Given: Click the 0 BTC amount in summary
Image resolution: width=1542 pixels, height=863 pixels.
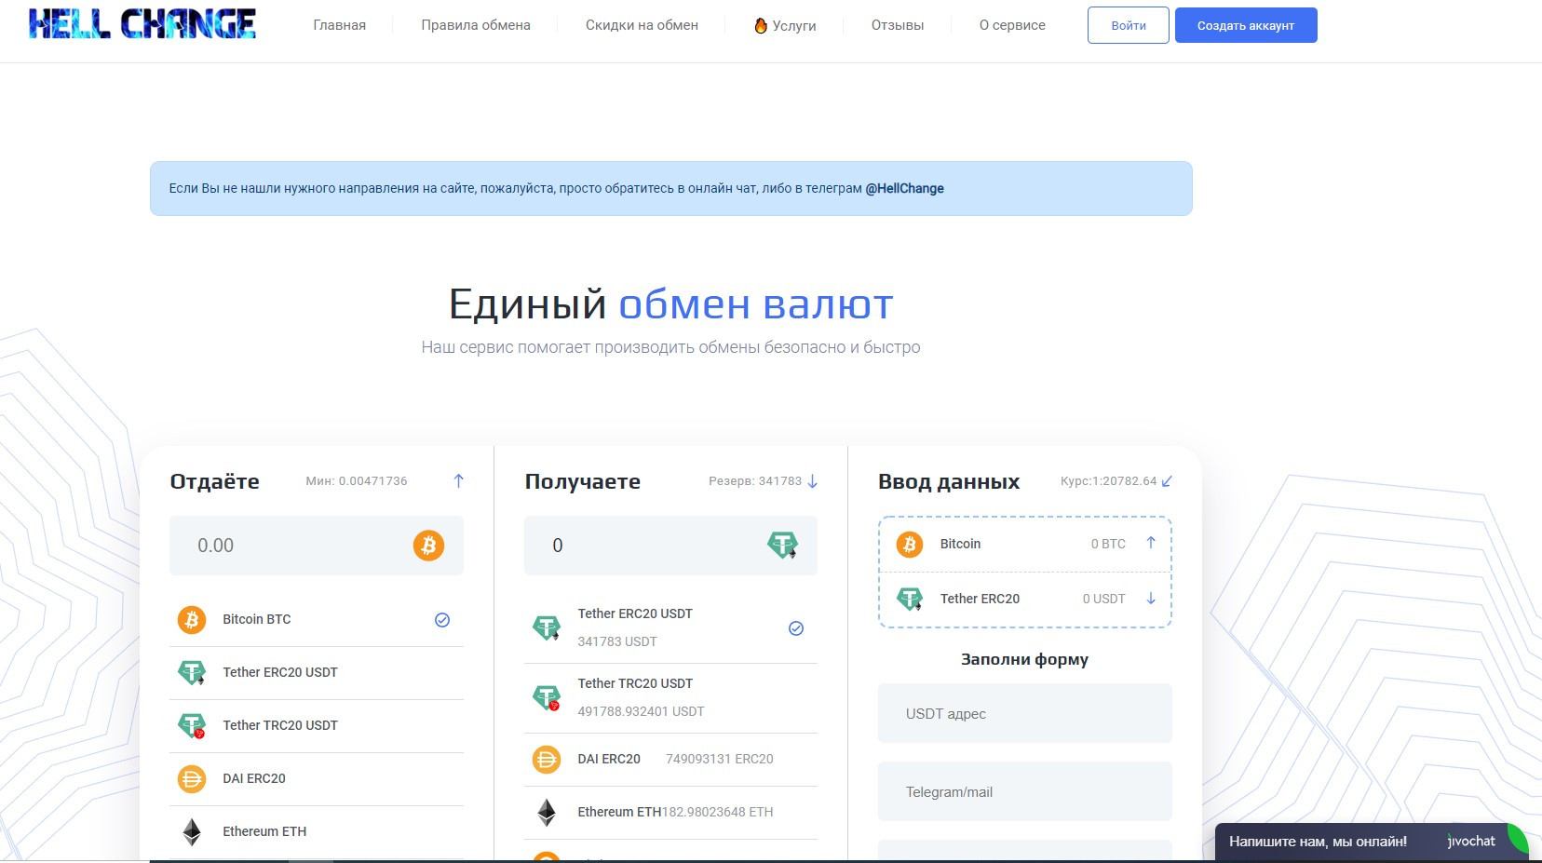Looking at the screenshot, I should (x=1108, y=544).
